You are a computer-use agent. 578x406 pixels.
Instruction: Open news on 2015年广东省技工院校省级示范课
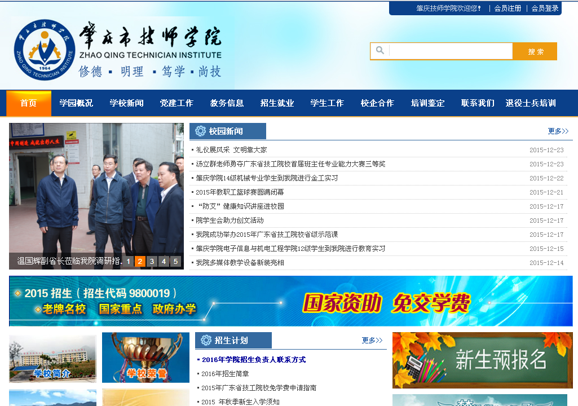click(267, 234)
